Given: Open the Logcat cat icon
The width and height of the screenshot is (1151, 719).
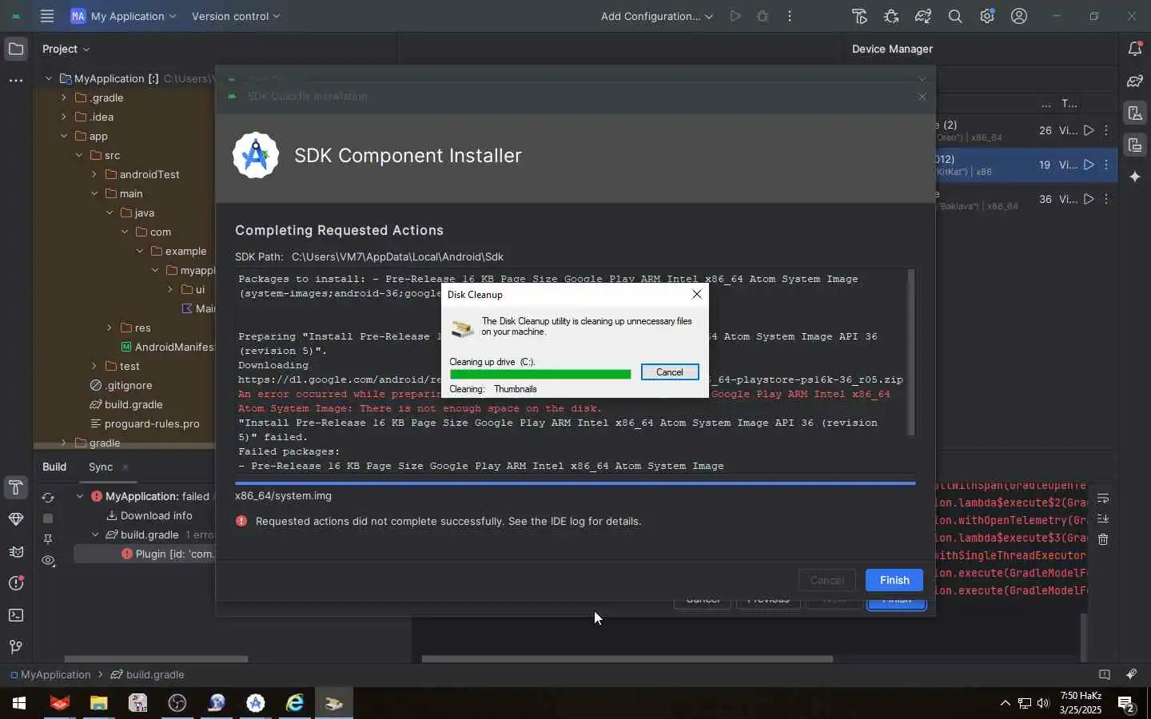Looking at the screenshot, I should point(16,551).
